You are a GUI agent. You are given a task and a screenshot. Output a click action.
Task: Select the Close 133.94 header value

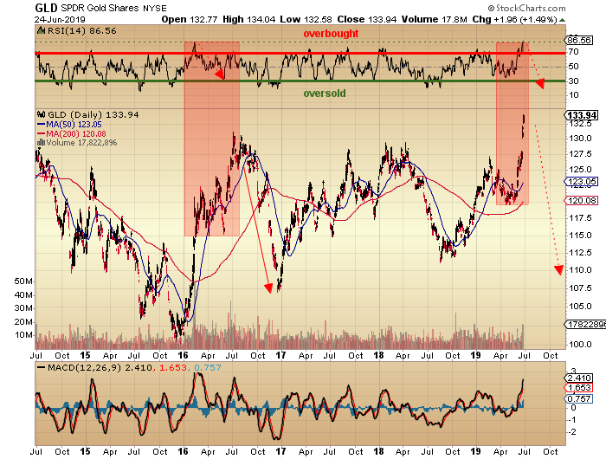click(367, 19)
